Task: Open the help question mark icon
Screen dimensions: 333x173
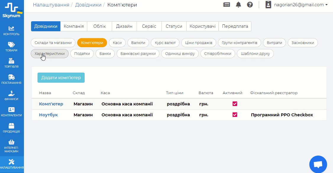Action: (250, 5)
